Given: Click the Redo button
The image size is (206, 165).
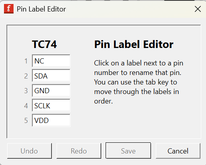Looking at the screenshot, I should point(79,151).
